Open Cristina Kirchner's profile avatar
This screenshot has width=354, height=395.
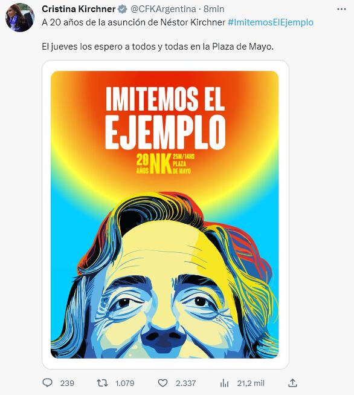point(20,18)
